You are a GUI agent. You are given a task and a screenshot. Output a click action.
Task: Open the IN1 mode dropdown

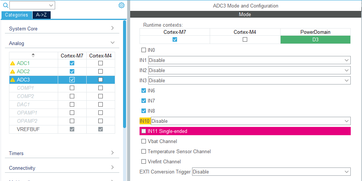pyautogui.click(x=249, y=60)
